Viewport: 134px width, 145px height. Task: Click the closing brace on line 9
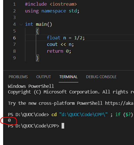point(37,58)
